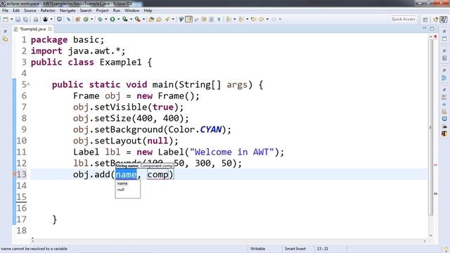The width and height of the screenshot is (450, 253).
Task: Click the Last Edit Location icon
Action: point(253,19)
